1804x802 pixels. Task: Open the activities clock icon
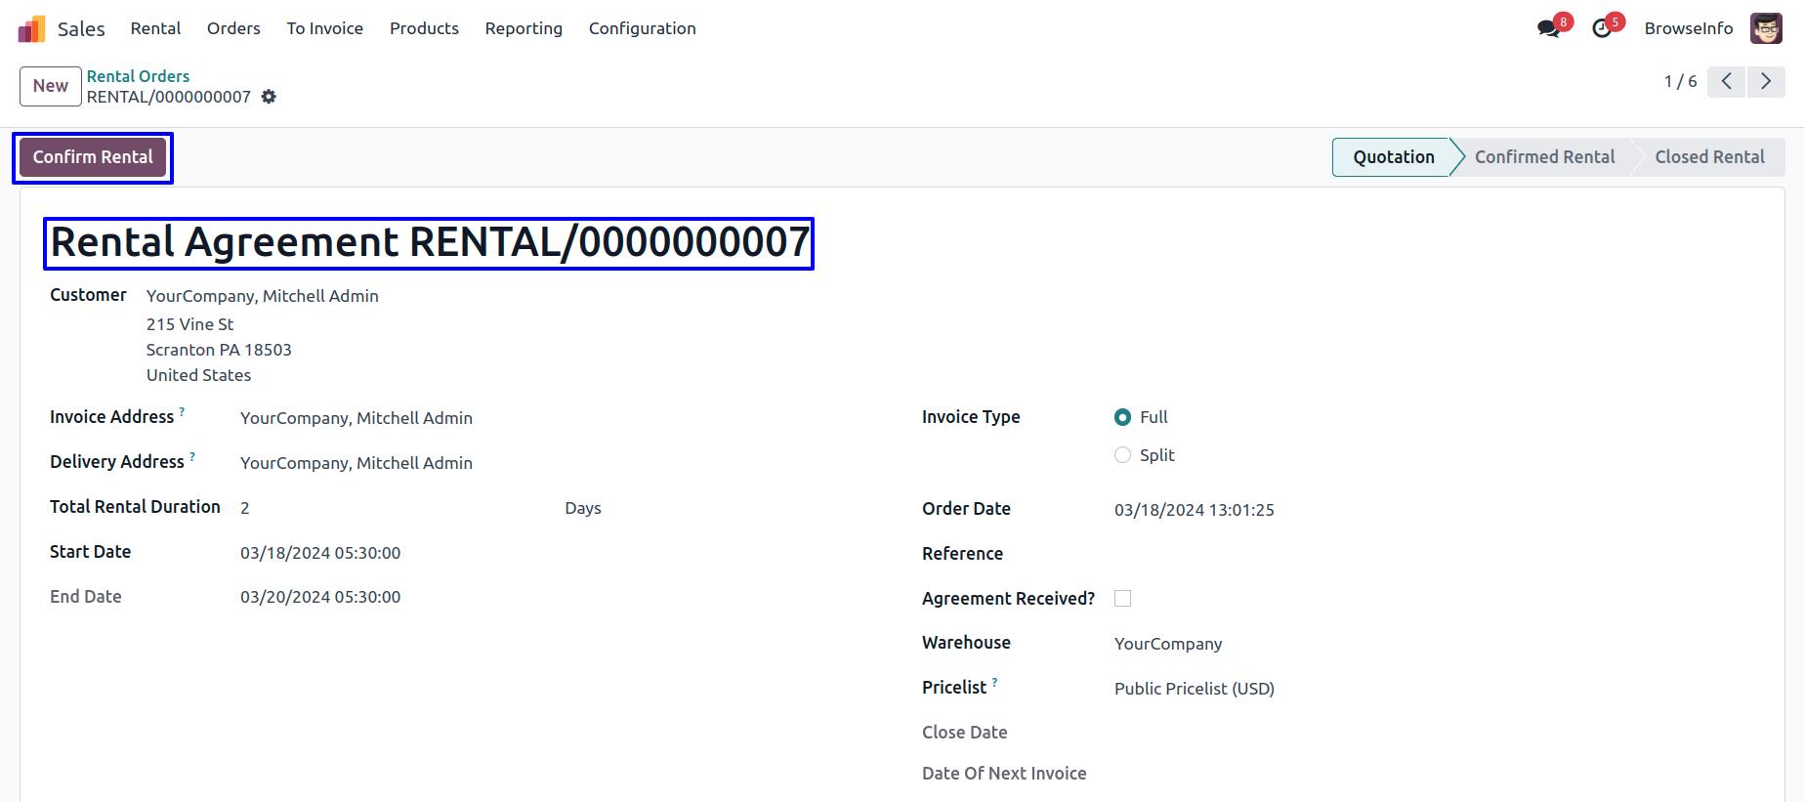coord(1602,28)
